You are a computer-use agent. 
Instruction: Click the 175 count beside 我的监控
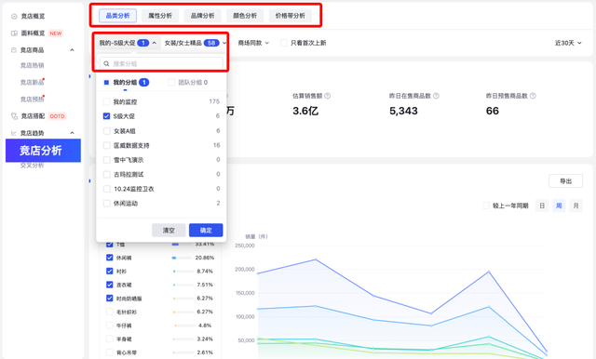coord(214,101)
